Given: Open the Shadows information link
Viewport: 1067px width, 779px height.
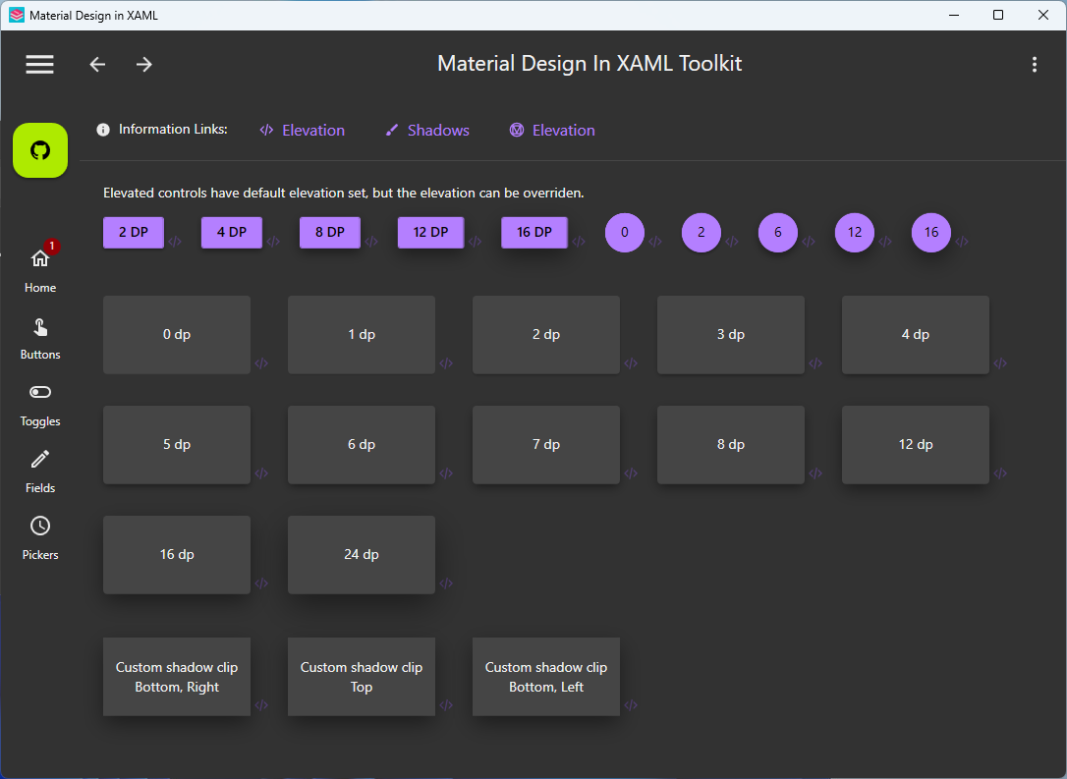Looking at the screenshot, I should click(x=427, y=130).
